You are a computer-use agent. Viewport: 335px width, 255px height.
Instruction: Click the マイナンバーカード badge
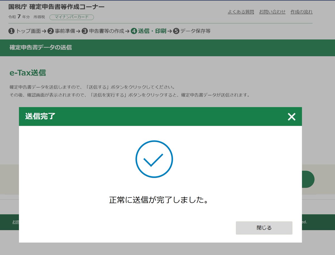point(72,17)
